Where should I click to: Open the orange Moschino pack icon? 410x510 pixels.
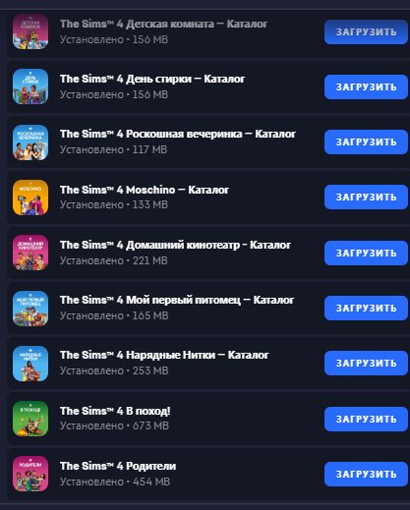[x=30, y=198]
